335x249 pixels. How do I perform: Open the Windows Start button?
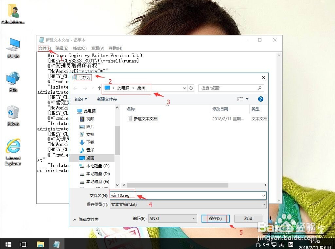[8, 244]
